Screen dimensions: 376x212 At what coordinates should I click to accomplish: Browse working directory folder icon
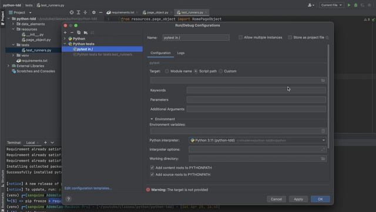(x=323, y=158)
